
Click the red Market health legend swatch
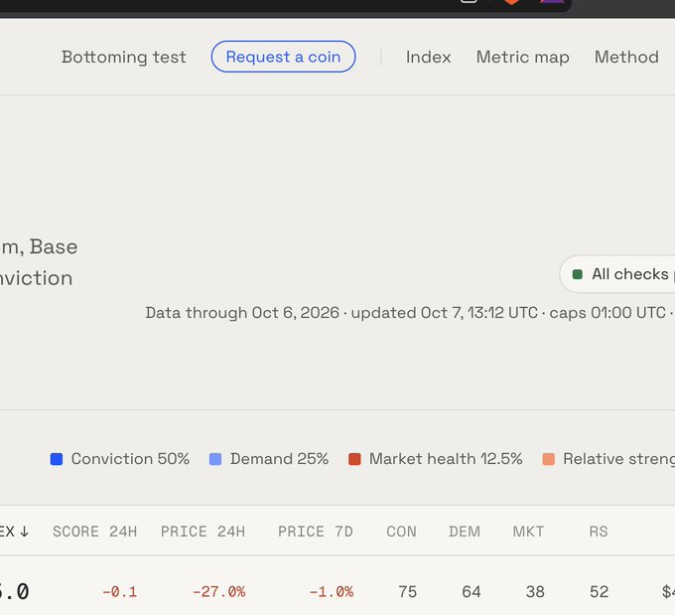pyautogui.click(x=354, y=459)
